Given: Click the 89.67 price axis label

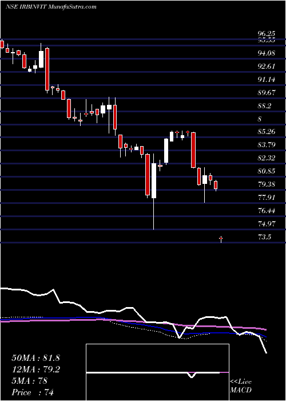Looking at the screenshot, I should [x=266, y=92].
